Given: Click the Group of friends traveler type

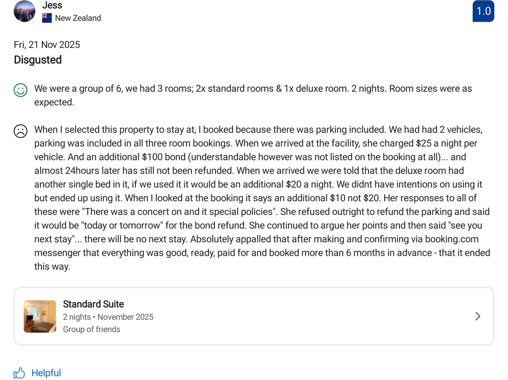Looking at the screenshot, I should click(x=91, y=329).
